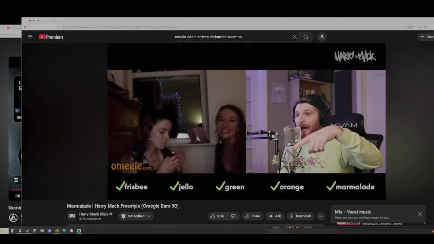Close the Mix - Vocal music panel
This screenshot has height=244, width=434.
(x=420, y=214)
